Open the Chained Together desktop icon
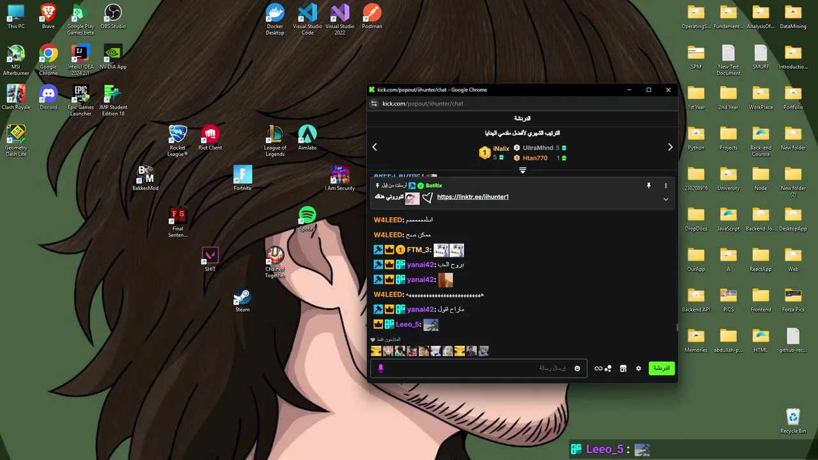Viewport: 818px width, 460px height. (x=275, y=263)
